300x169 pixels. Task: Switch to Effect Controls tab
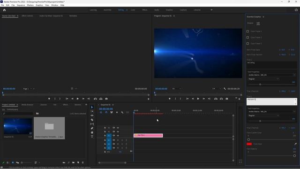[27, 16]
